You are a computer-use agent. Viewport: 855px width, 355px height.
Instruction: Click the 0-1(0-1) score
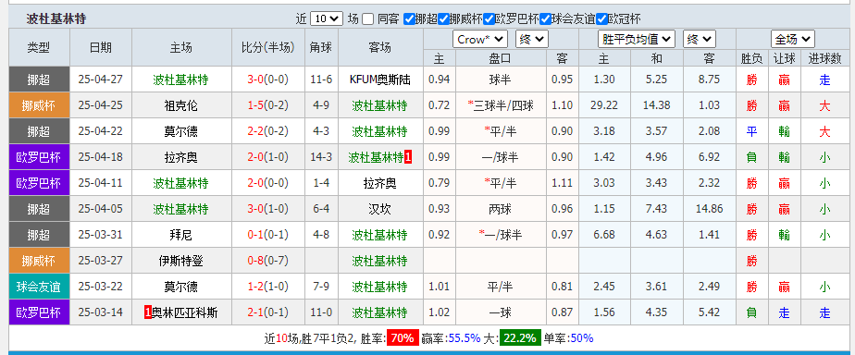267,235
